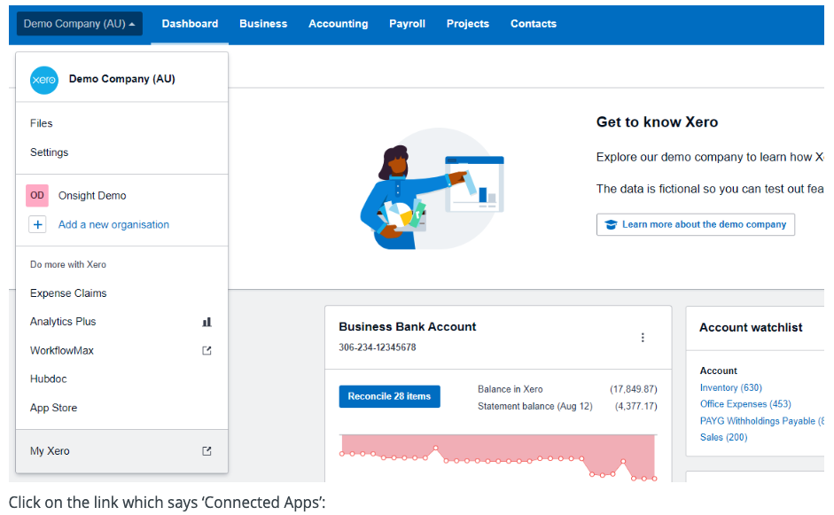Click Learn more about the demo company
This screenshot has height=515, width=834.
696,224
